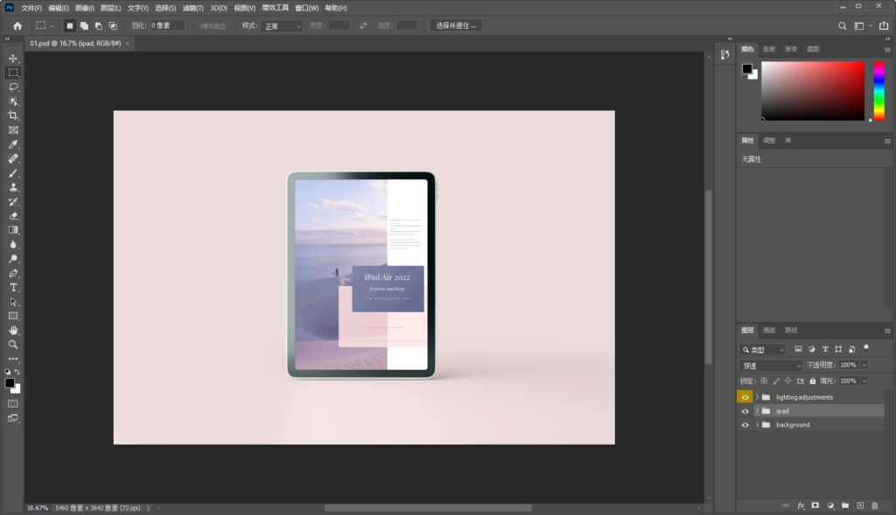Screen dimensions: 896x515
Task: Select the Pen tool
Action: [x=13, y=273]
